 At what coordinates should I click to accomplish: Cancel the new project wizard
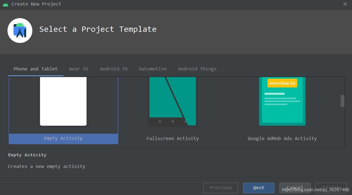tap(295, 188)
